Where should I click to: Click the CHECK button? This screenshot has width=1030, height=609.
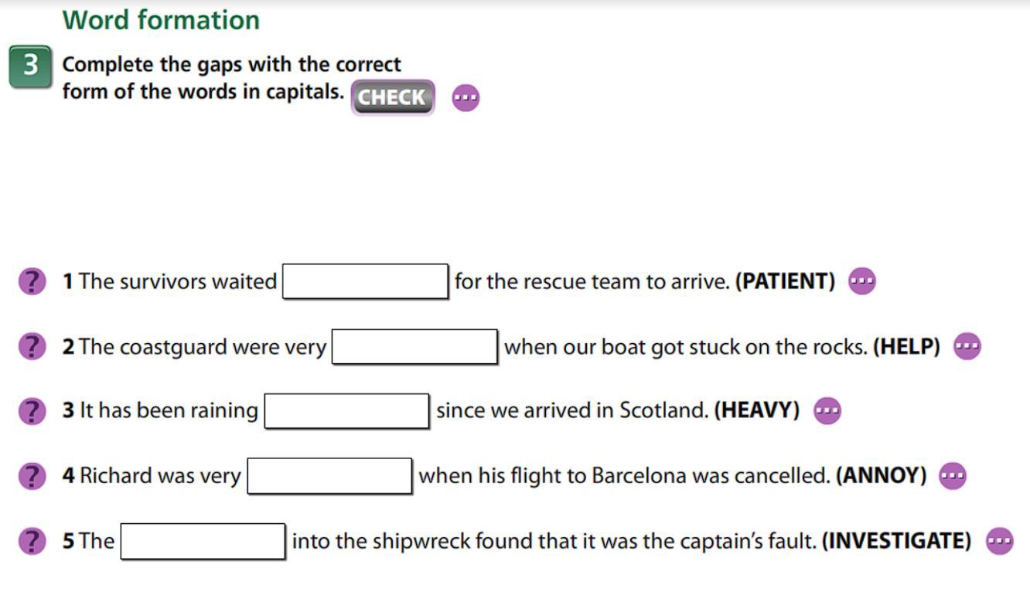(x=393, y=97)
